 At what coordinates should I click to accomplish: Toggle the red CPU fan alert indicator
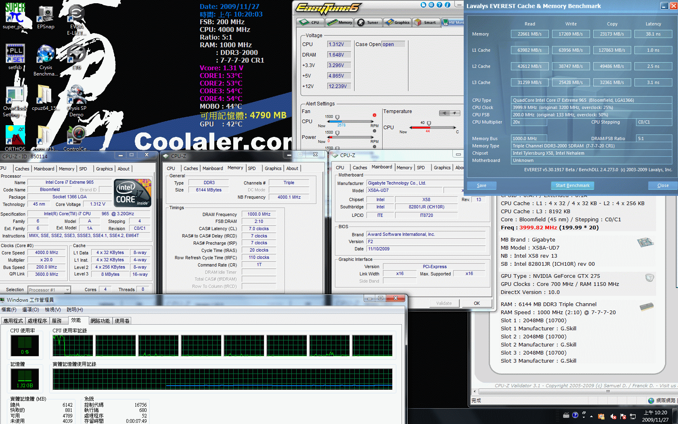pyautogui.click(x=375, y=115)
